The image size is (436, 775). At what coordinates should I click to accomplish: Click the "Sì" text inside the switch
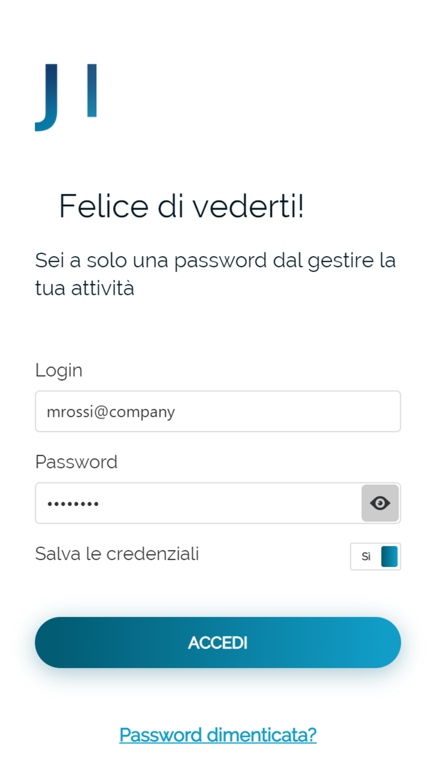[x=366, y=557]
